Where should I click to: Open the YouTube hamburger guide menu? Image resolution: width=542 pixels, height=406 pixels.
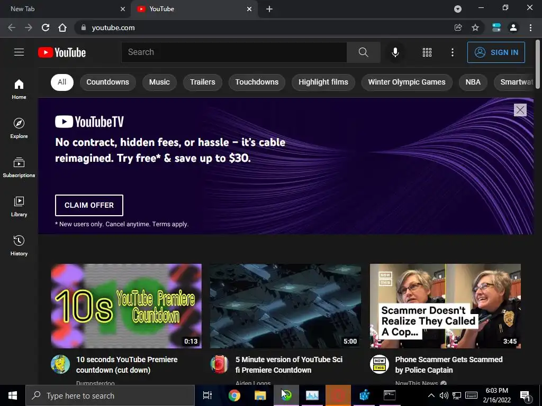click(19, 52)
